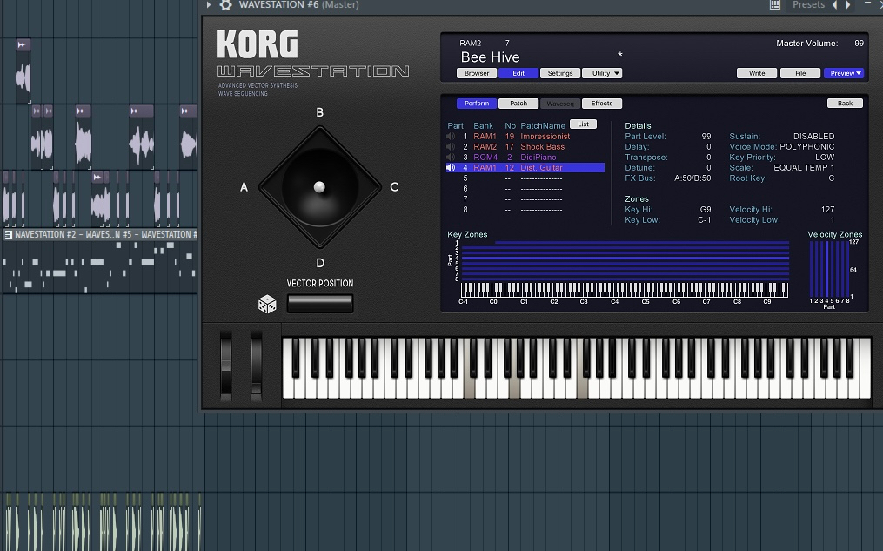Toggle speaker for part 3 DigiPiano

451,158
